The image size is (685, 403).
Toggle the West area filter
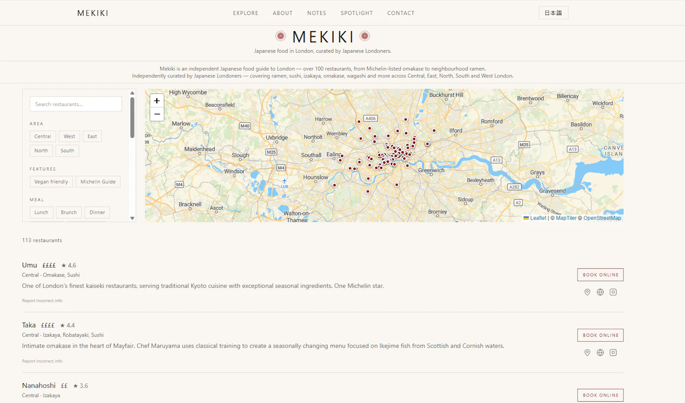point(69,136)
